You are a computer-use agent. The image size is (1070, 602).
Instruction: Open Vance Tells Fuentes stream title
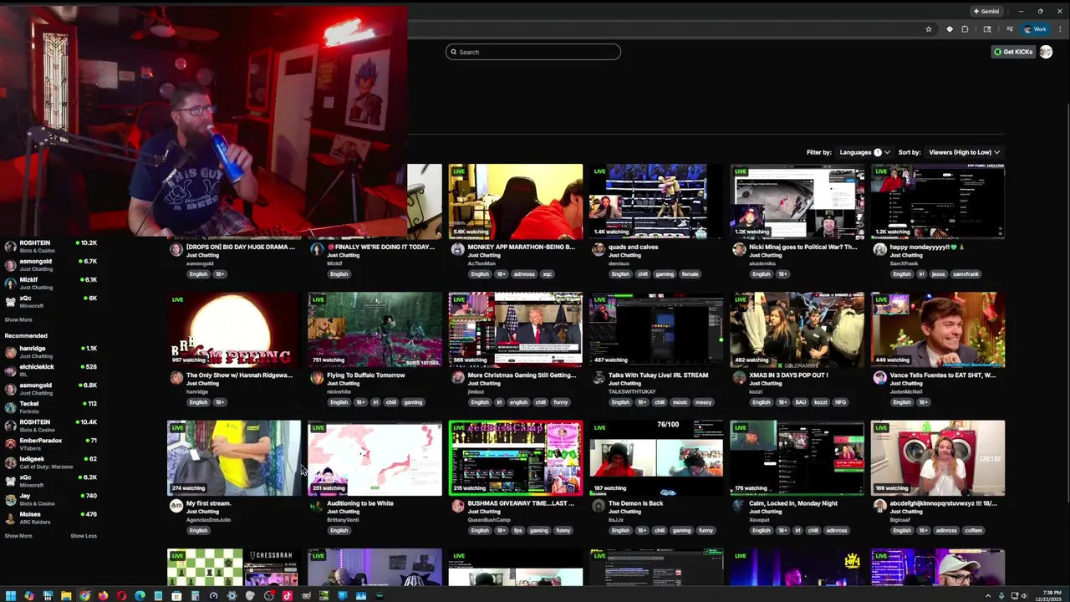click(943, 375)
